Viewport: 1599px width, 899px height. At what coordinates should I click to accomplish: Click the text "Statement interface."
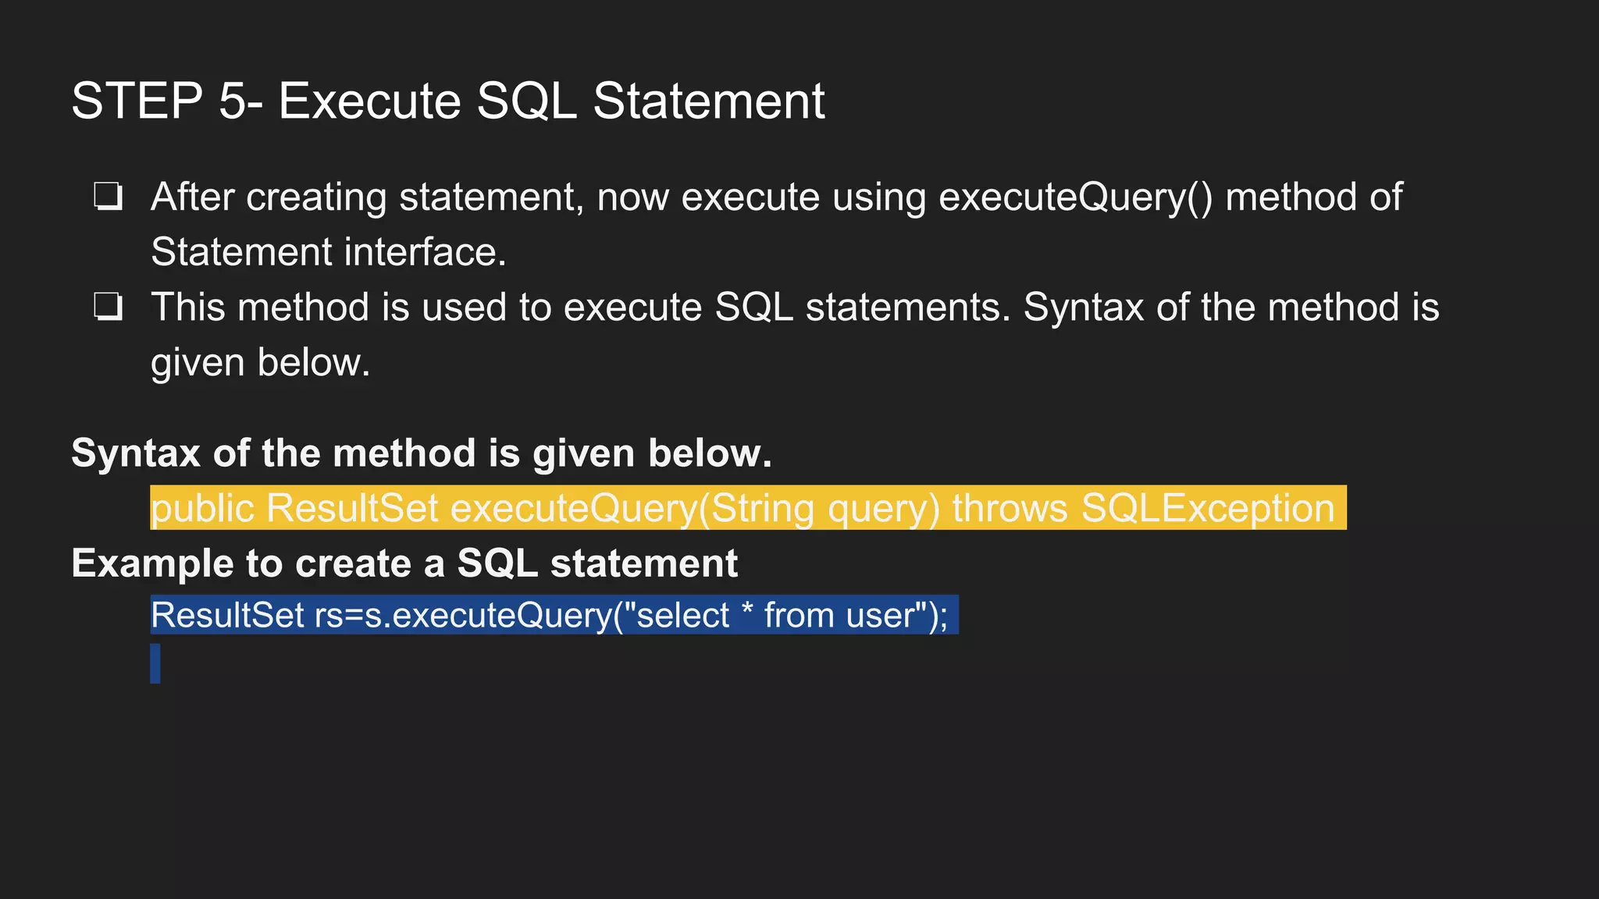point(329,252)
